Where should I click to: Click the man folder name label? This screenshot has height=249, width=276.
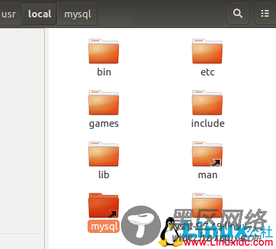point(208,175)
